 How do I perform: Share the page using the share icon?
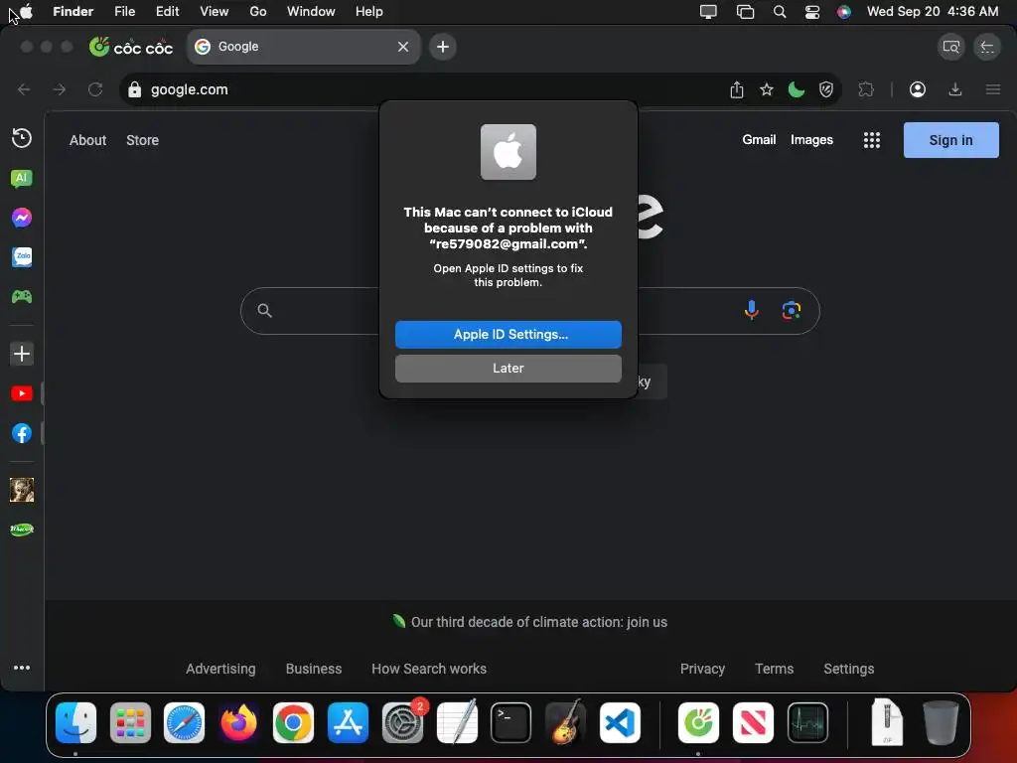[736, 89]
